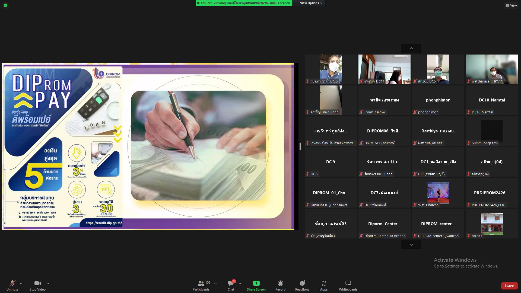Click the green Share Screen icon
521x293 pixels.
click(x=256, y=283)
